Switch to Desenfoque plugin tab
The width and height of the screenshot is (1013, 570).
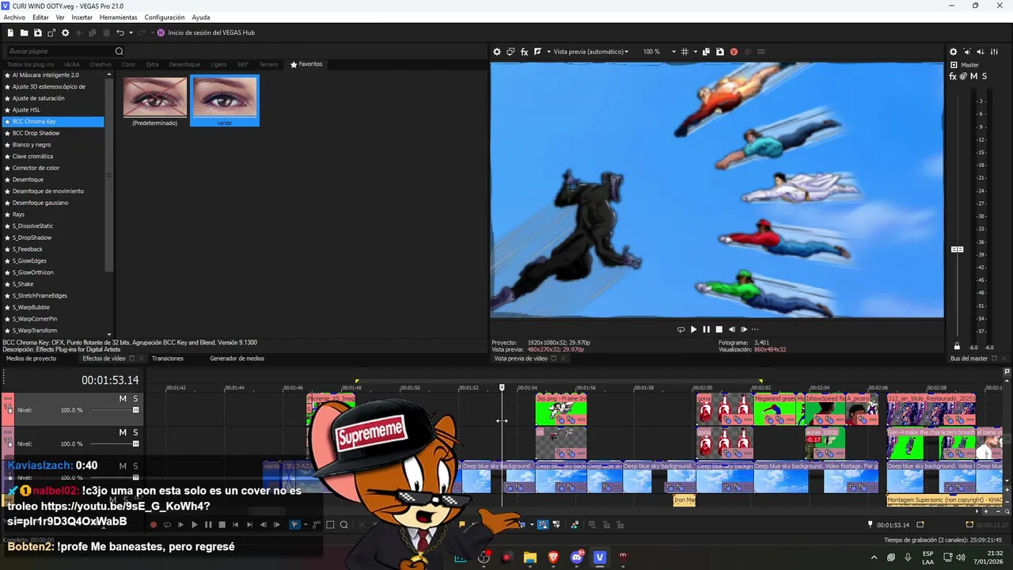(x=184, y=64)
